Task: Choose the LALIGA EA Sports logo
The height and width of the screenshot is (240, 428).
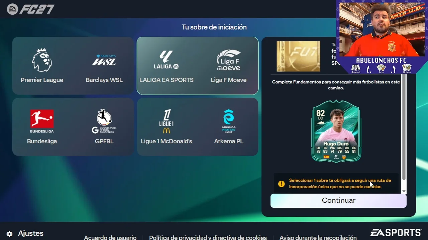Action: [x=166, y=60]
